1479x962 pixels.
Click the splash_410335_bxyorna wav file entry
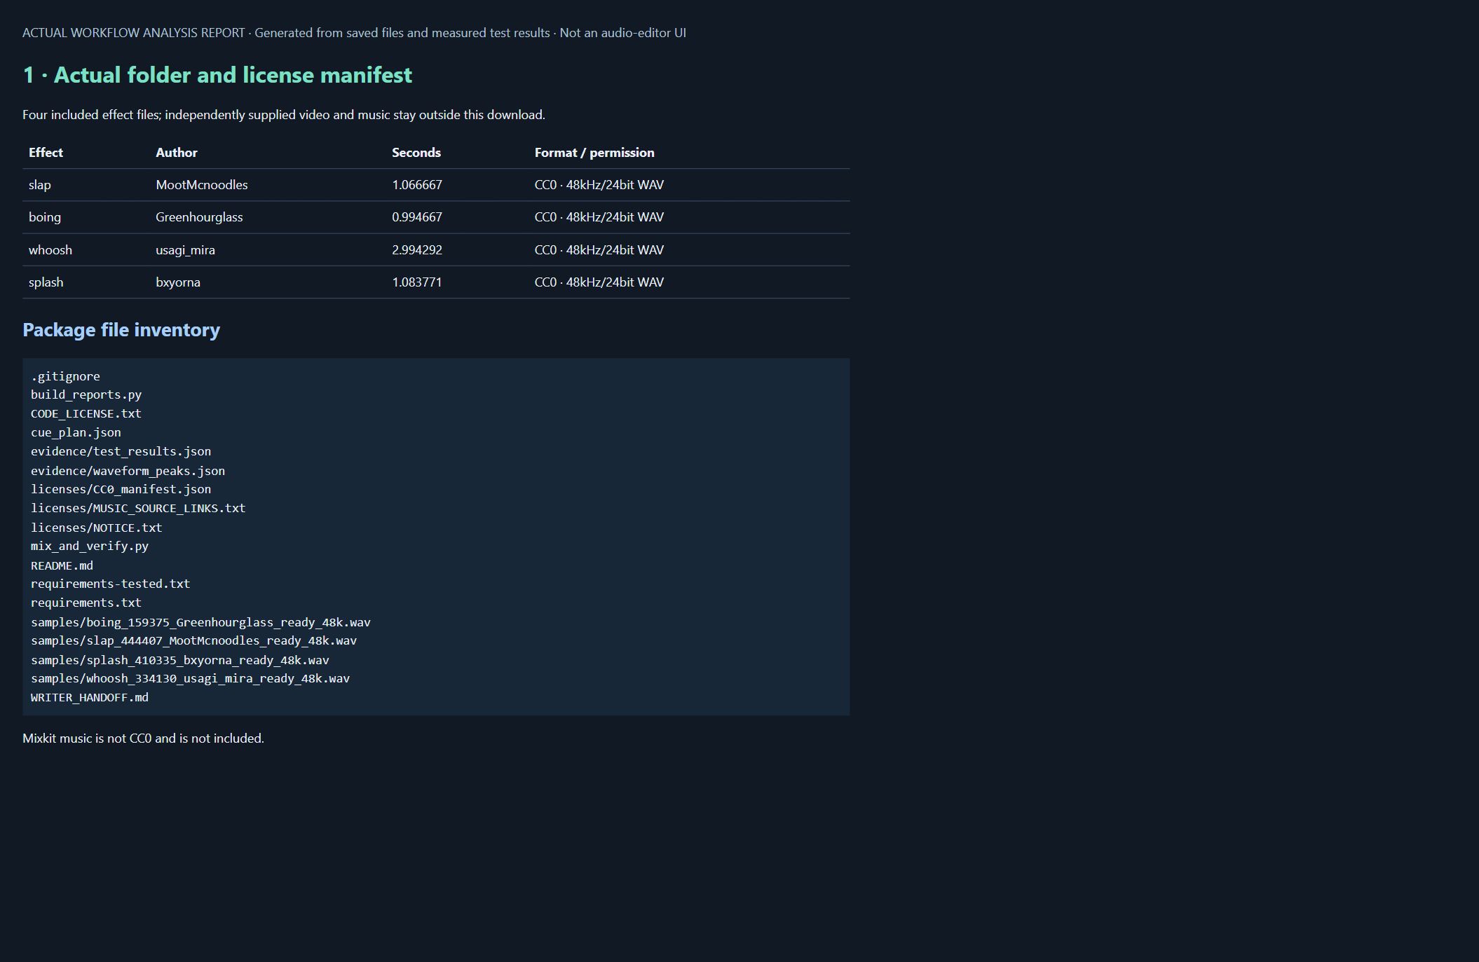(180, 660)
